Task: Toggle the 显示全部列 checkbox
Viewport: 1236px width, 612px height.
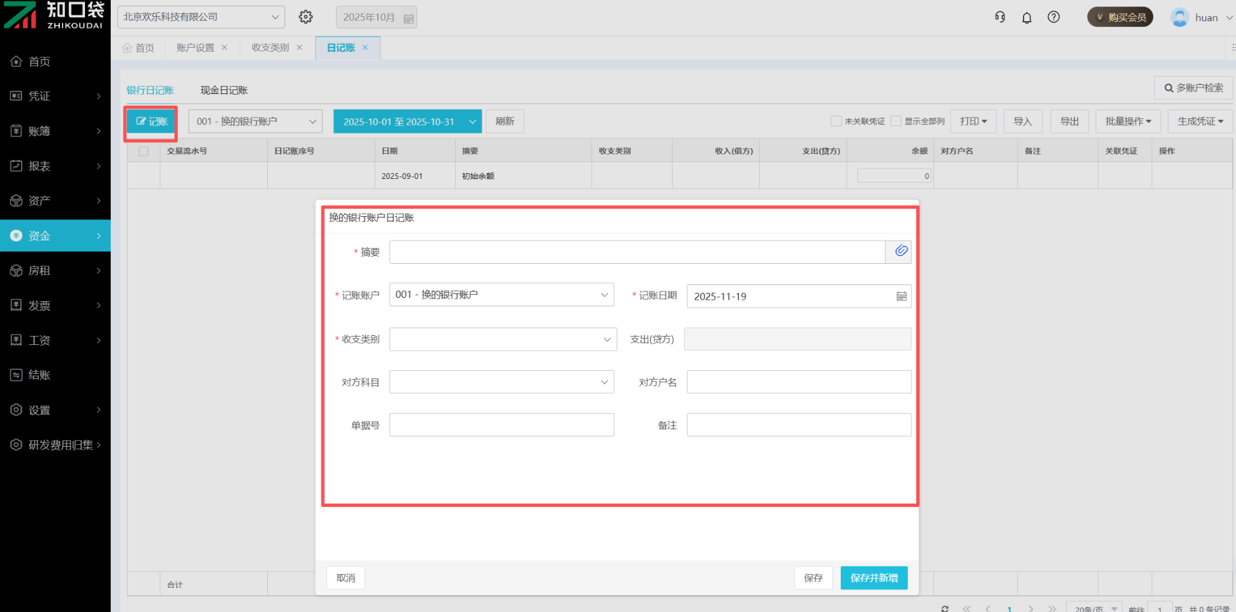Action: click(895, 121)
